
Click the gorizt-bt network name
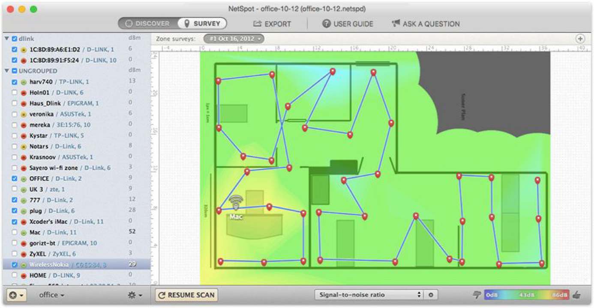pyautogui.click(x=42, y=243)
